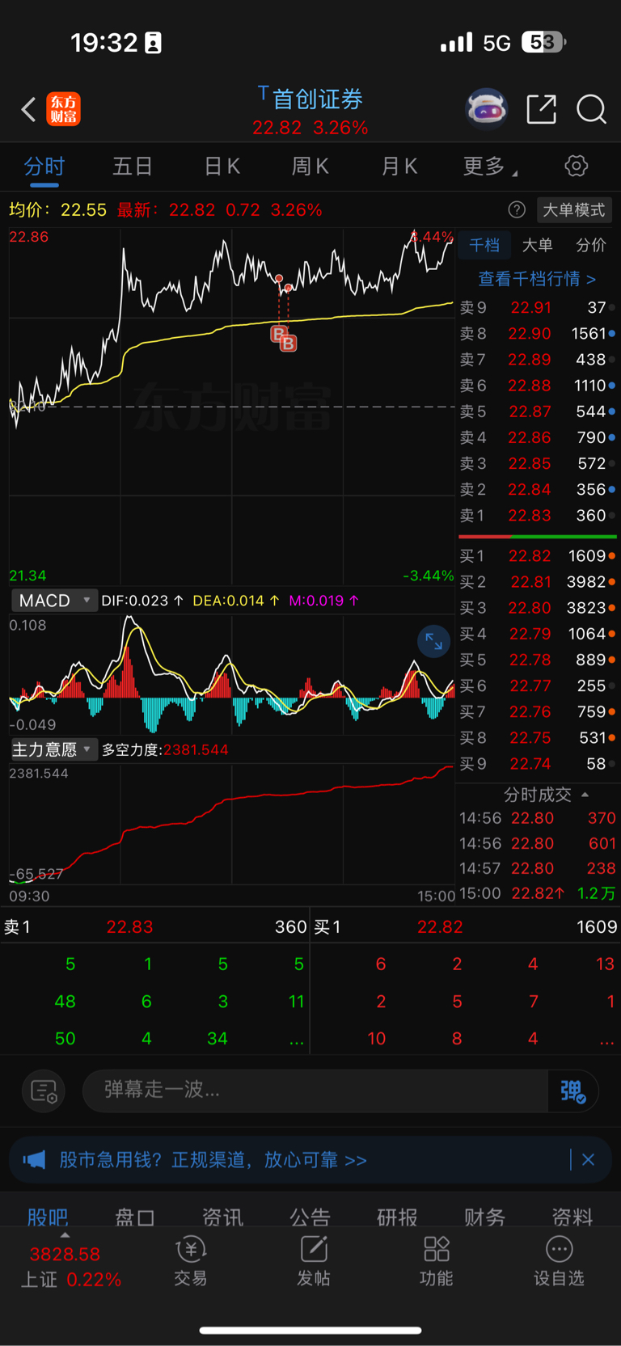Open chart settings gear icon
This screenshot has width=621, height=1346.
(x=576, y=166)
